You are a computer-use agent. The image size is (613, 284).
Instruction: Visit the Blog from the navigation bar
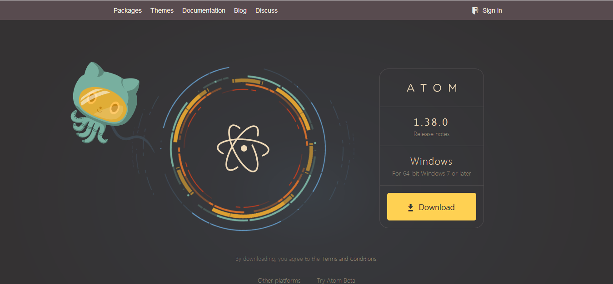pos(240,10)
